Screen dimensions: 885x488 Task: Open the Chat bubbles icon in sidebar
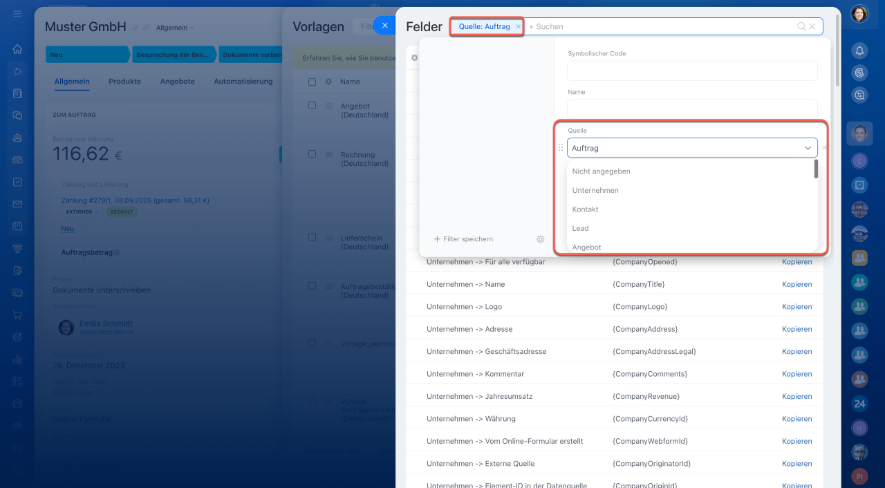pyautogui.click(x=17, y=115)
